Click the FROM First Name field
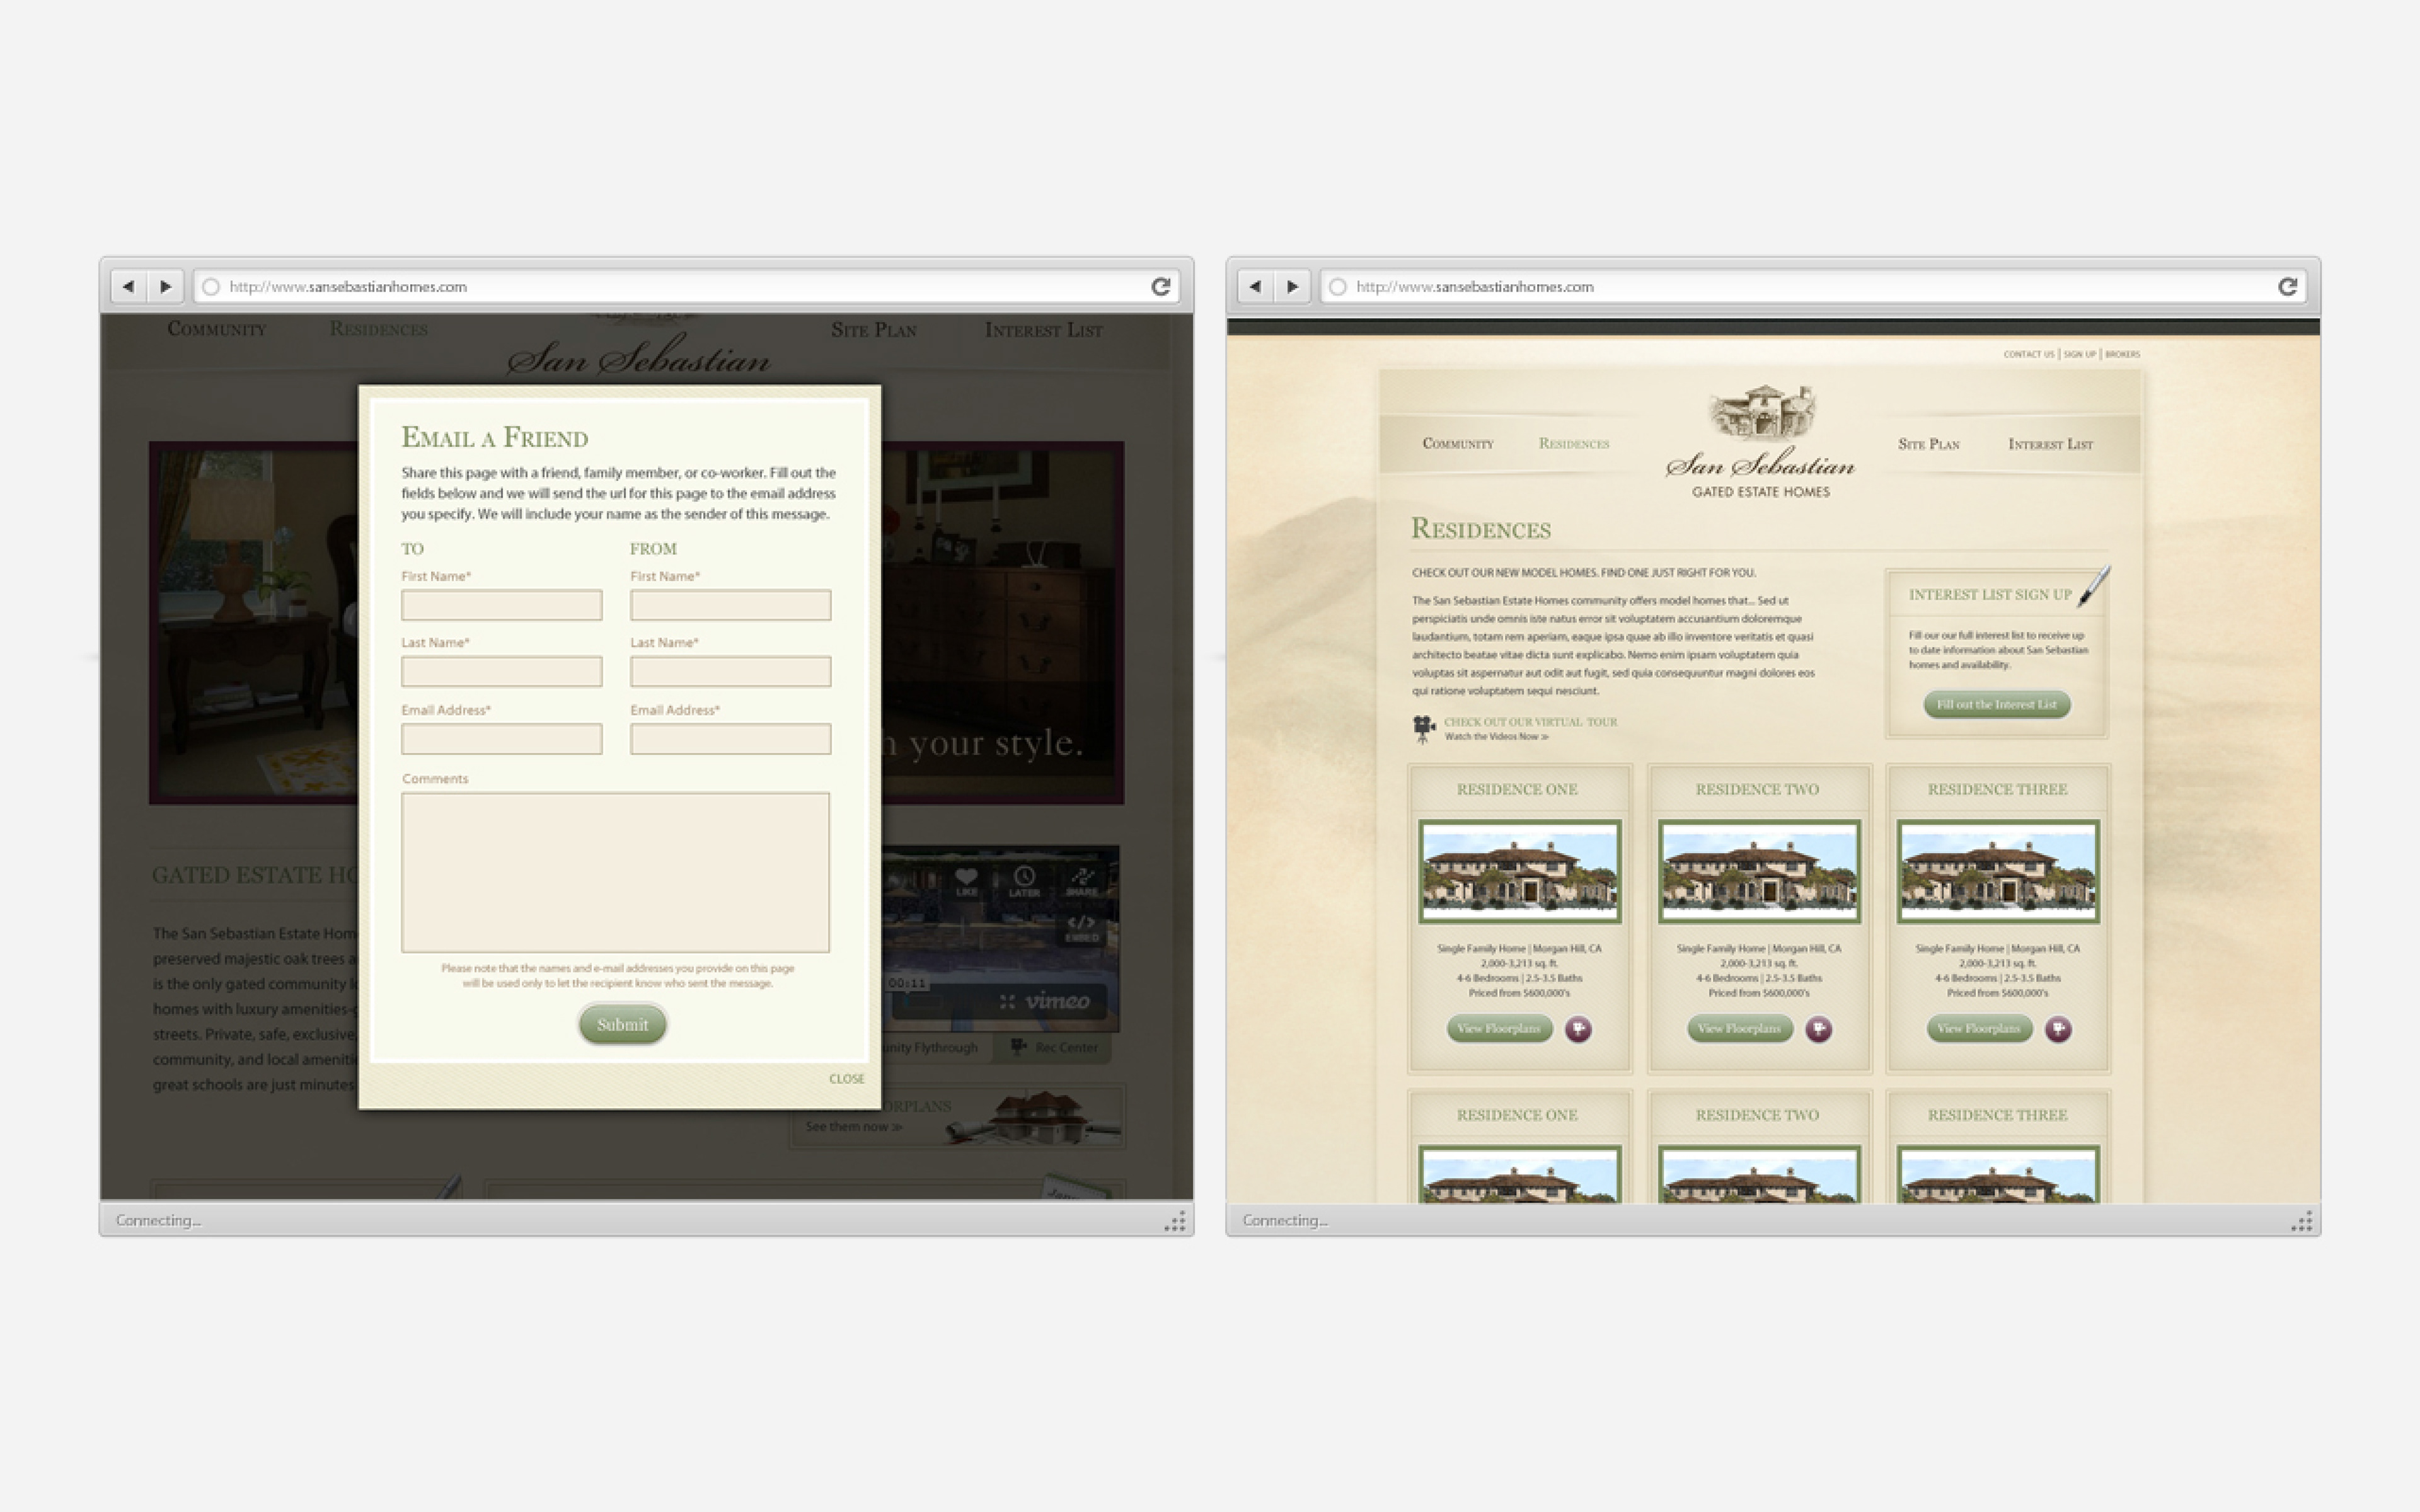The width and height of the screenshot is (2420, 1512). point(731,605)
